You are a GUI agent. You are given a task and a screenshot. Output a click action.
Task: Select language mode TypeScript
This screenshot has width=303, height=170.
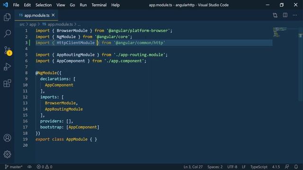pyautogui.click(x=259, y=167)
